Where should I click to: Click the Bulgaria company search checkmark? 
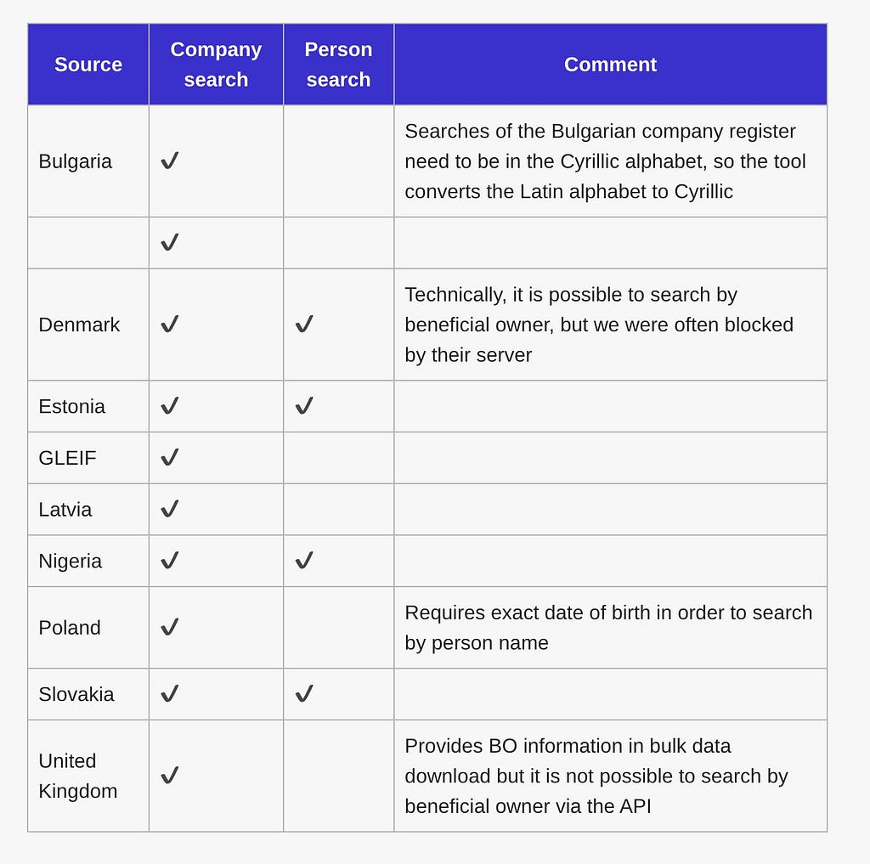170,161
